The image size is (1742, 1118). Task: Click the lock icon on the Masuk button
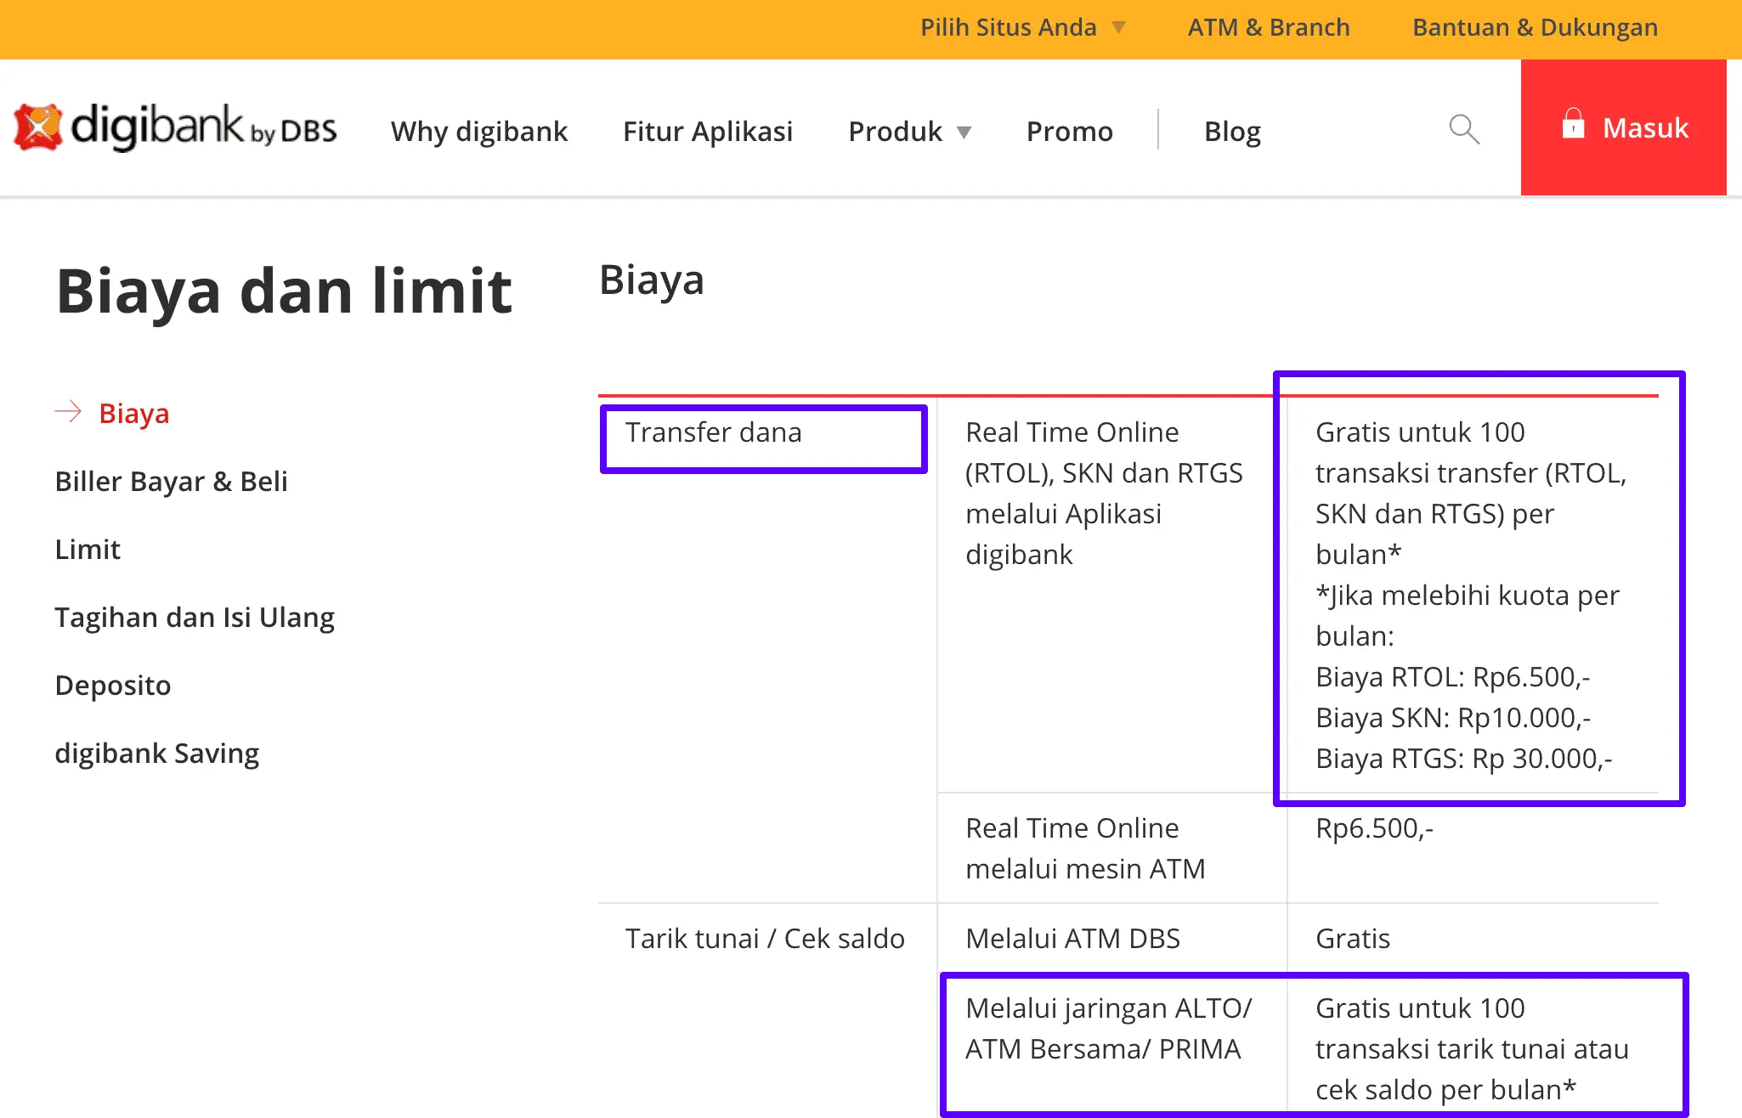pyautogui.click(x=1575, y=126)
